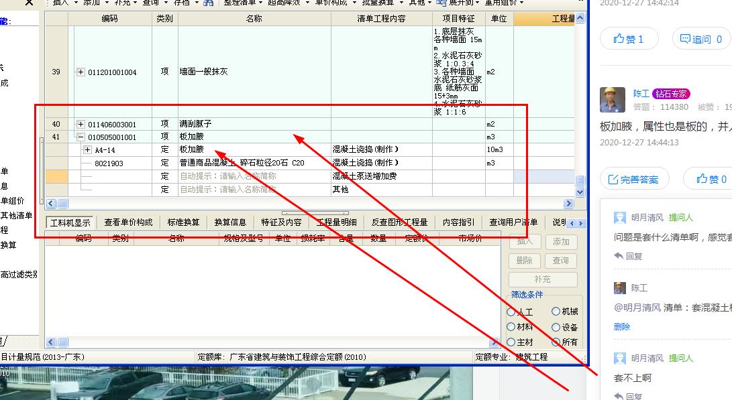Switch to the 查看单价构成 tab
Image resolution: width=732 pixels, height=400 pixels.
click(128, 223)
